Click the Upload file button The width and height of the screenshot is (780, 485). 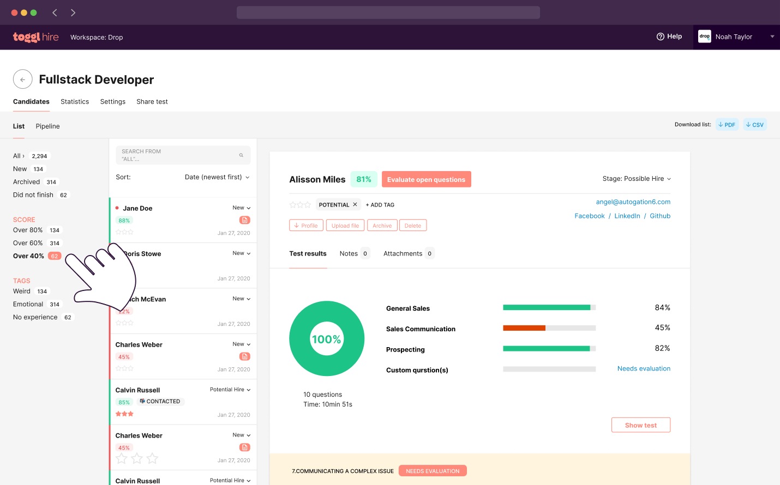[x=345, y=226]
